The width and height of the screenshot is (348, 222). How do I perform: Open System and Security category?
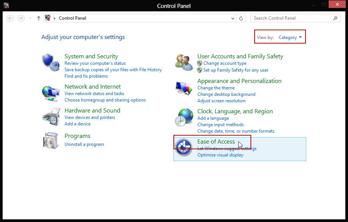[91, 56]
